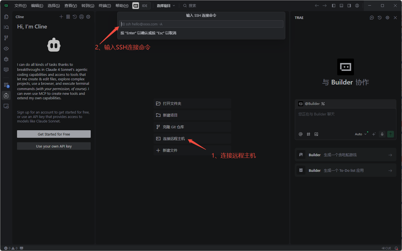Close the TRAE side panel
Viewport: 402px width, 251px height.
[x=395, y=18]
